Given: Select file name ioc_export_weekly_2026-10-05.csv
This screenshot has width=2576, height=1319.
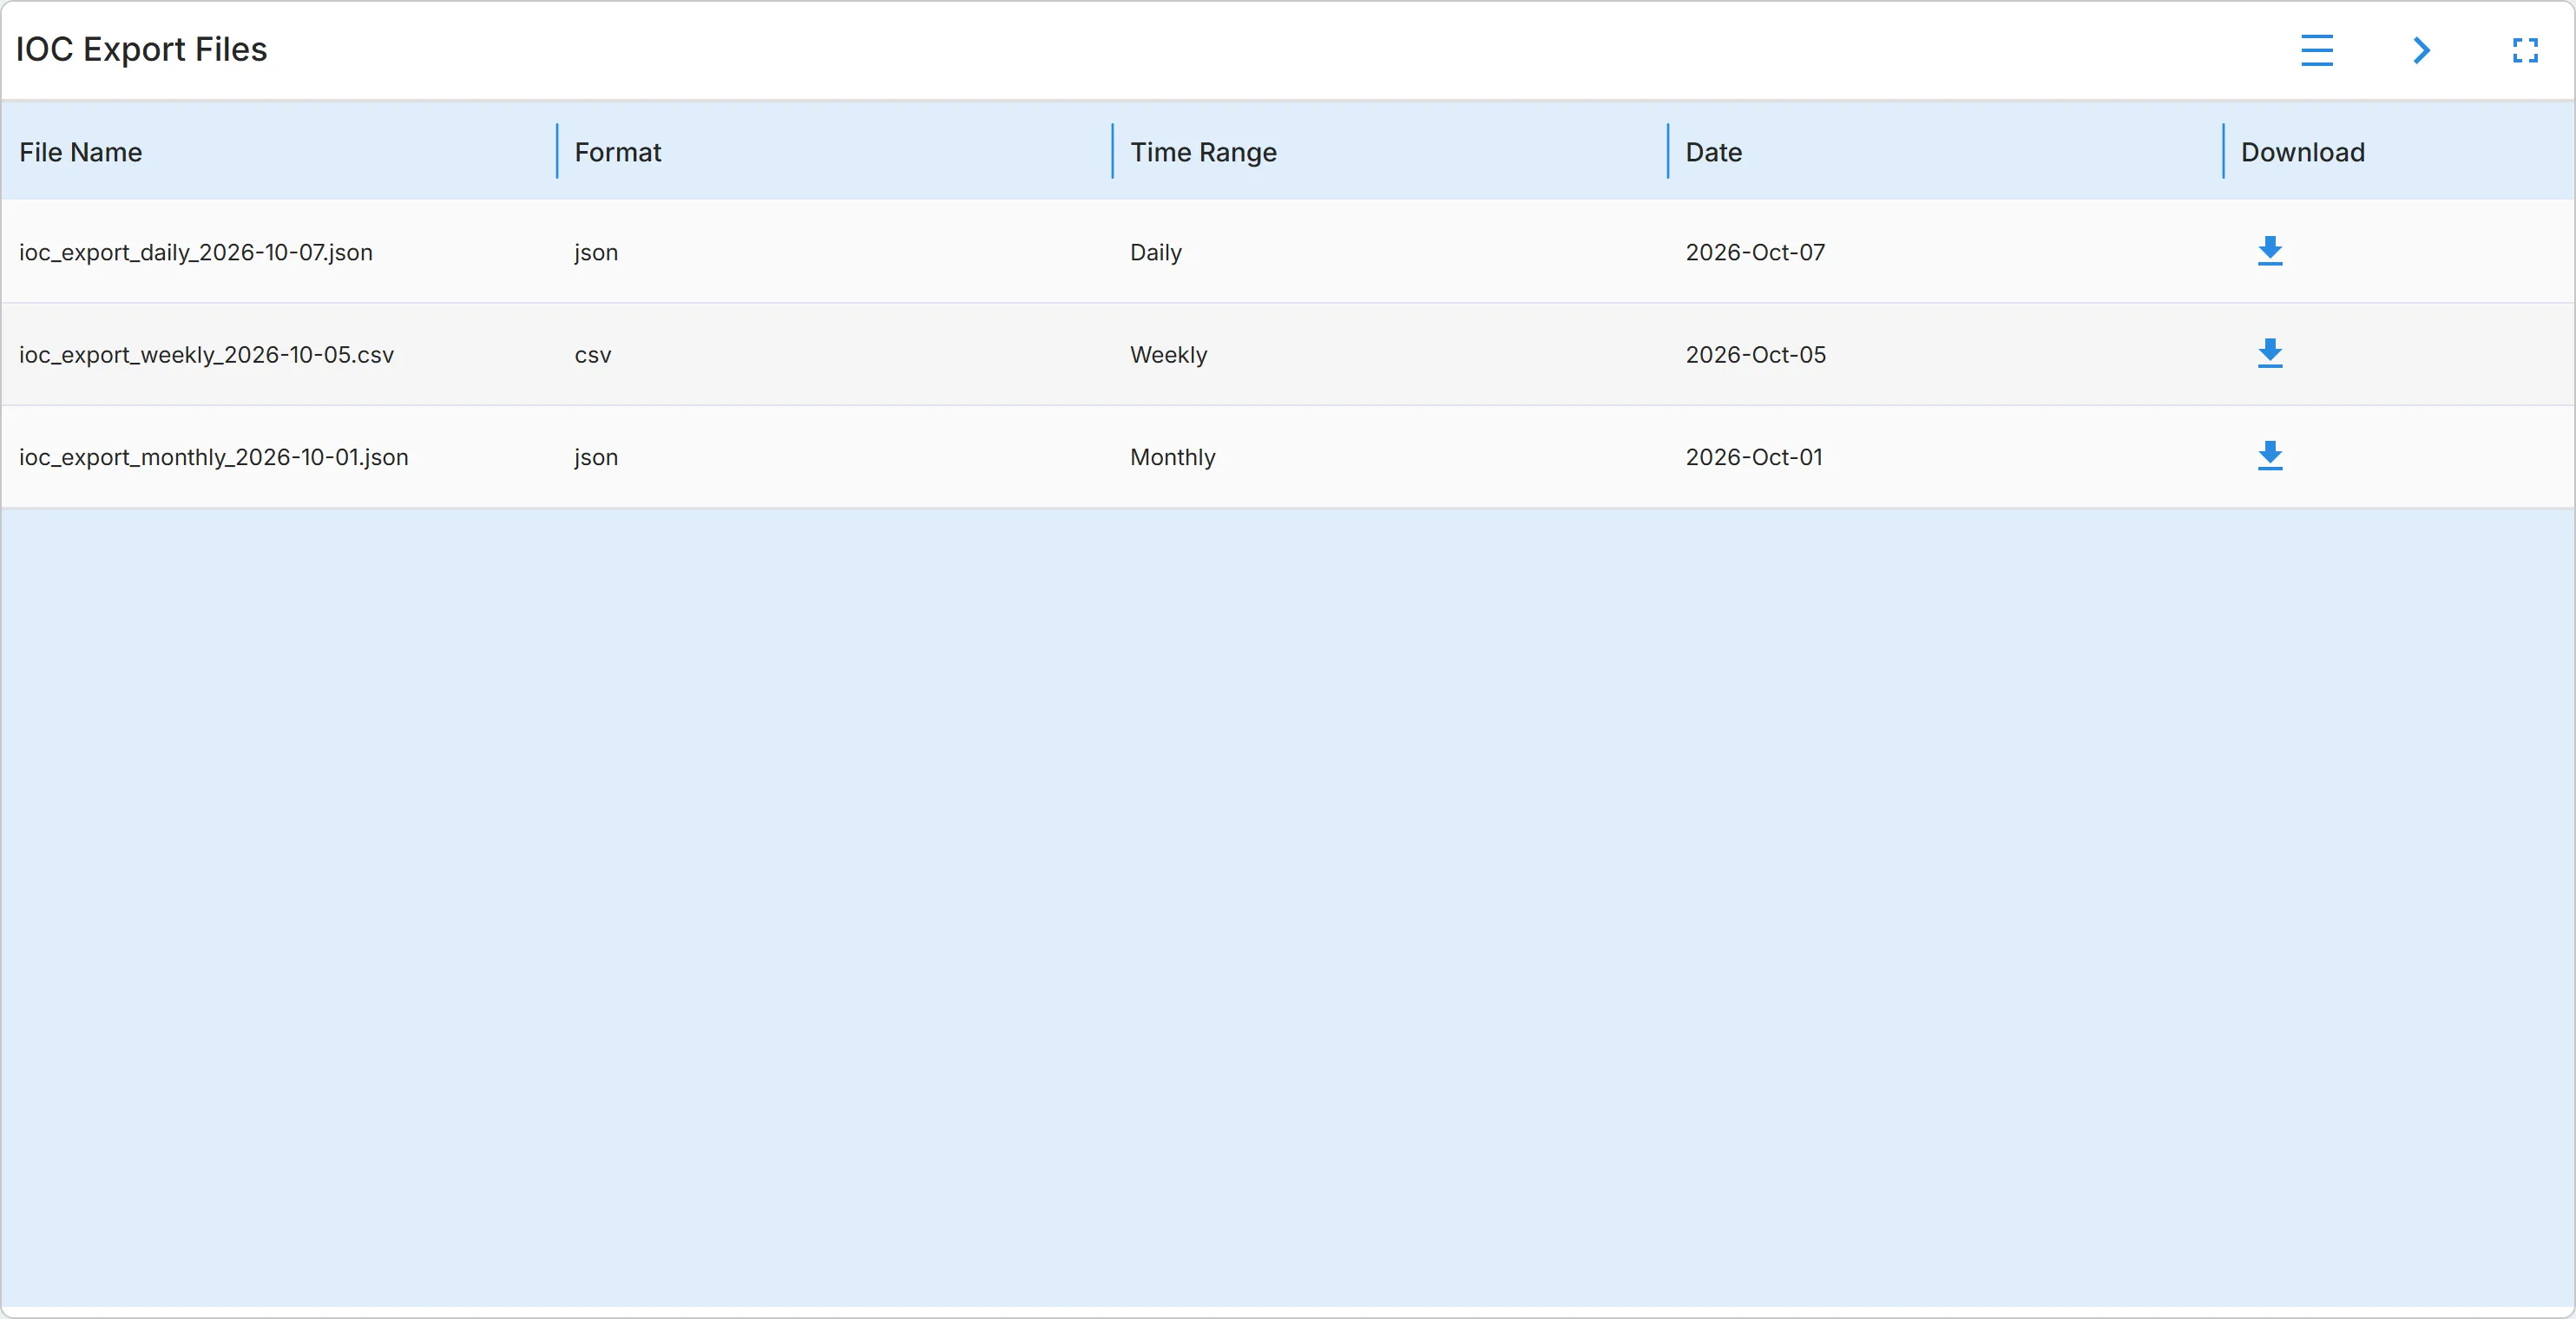Looking at the screenshot, I should click(207, 355).
